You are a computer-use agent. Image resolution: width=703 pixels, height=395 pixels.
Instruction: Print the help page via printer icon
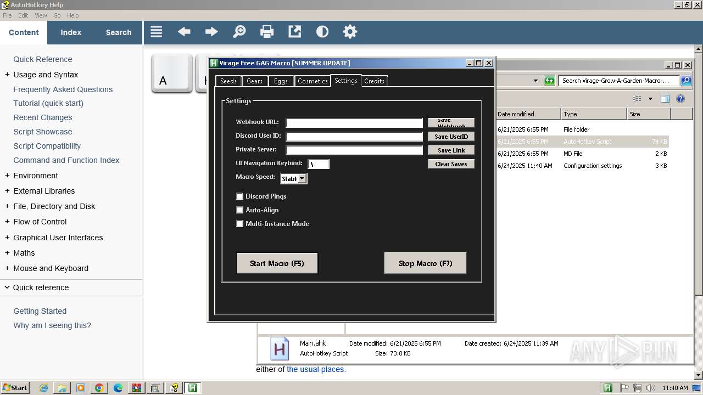[267, 32]
